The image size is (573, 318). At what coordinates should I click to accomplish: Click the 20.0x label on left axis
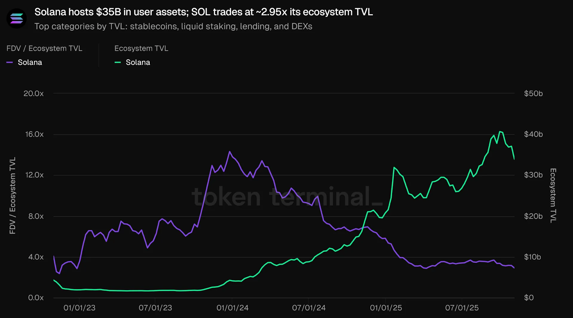pos(33,94)
